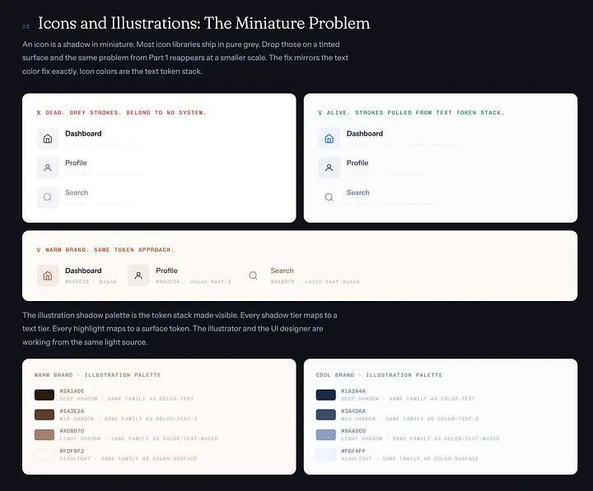
Task: Click the #2A1A0E hex code text
Action: point(72,391)
